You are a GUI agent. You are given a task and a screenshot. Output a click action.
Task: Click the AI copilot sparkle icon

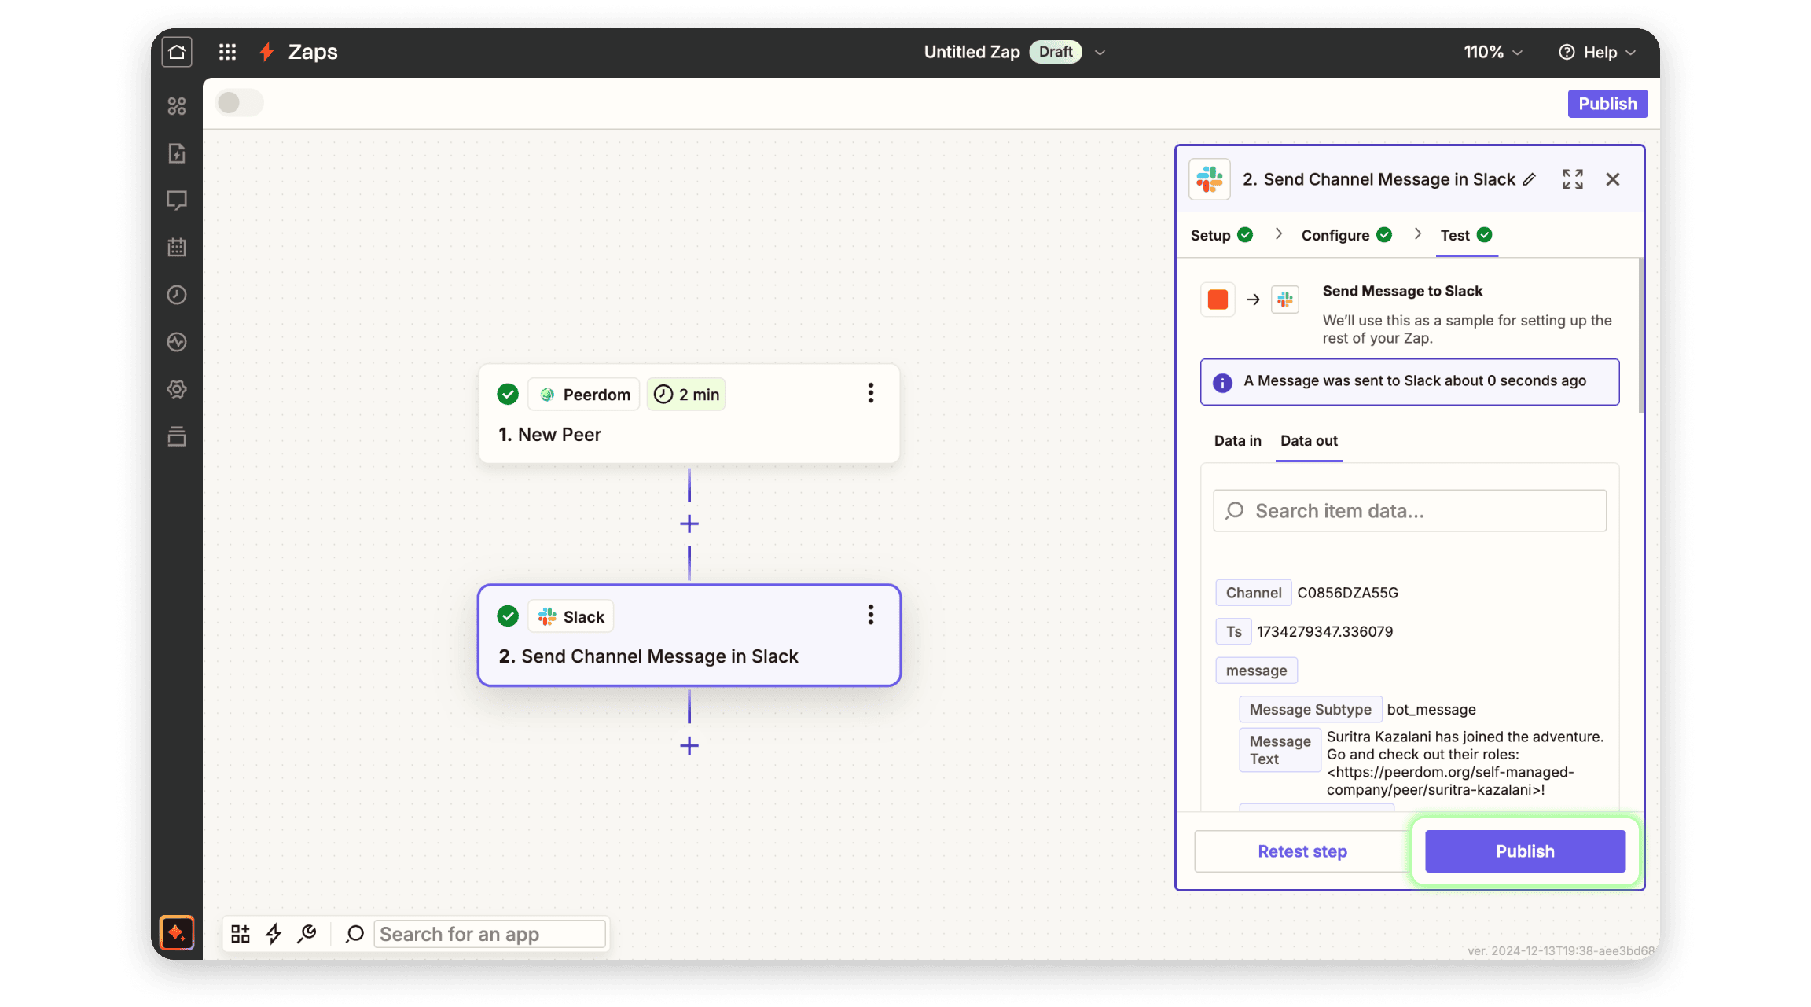click(177, 933)
